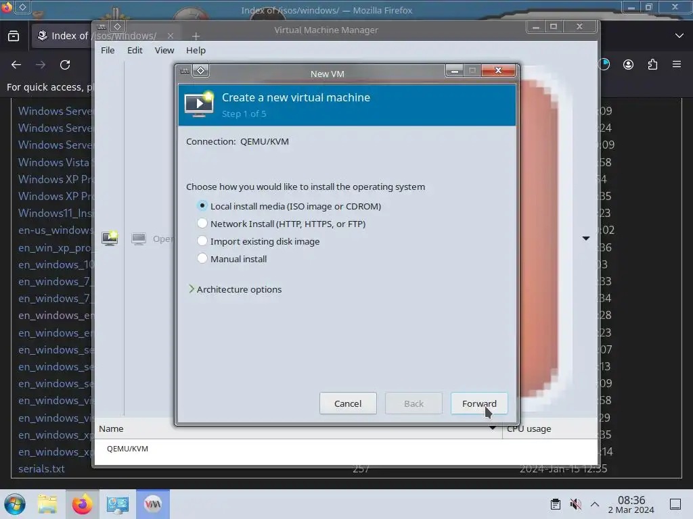Close the Index of /isos/windows/ Firefox tab
693x519 pixels.
(x=171, y=36)
